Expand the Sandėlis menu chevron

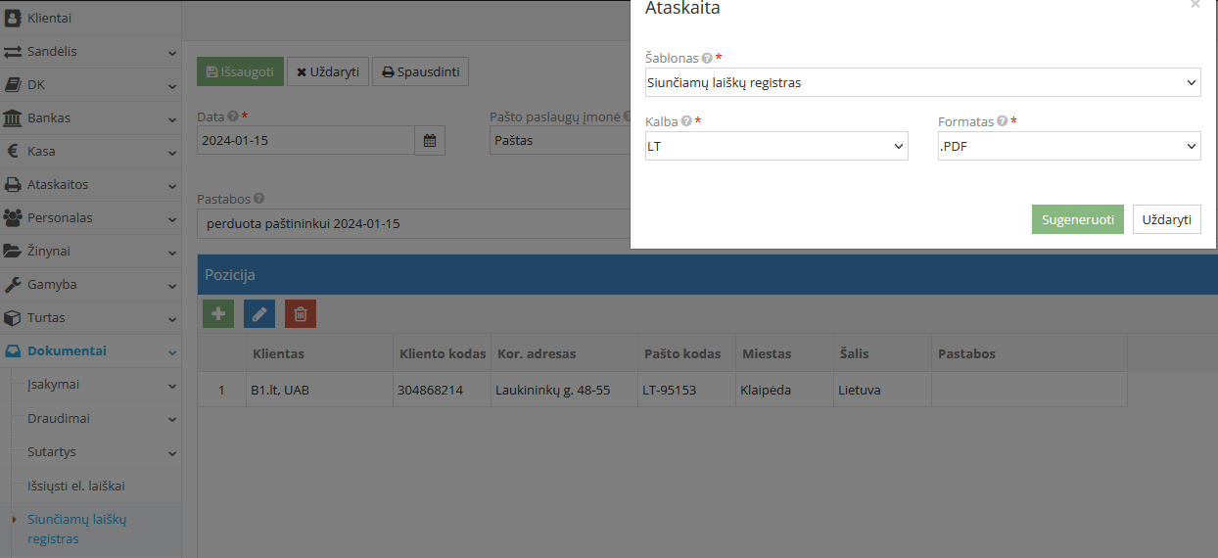(x=172, y=52)
